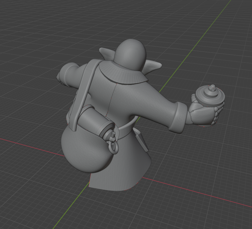Click the wide collar around the neck
The image size is (252, 229).
click(x=124, y=75)
